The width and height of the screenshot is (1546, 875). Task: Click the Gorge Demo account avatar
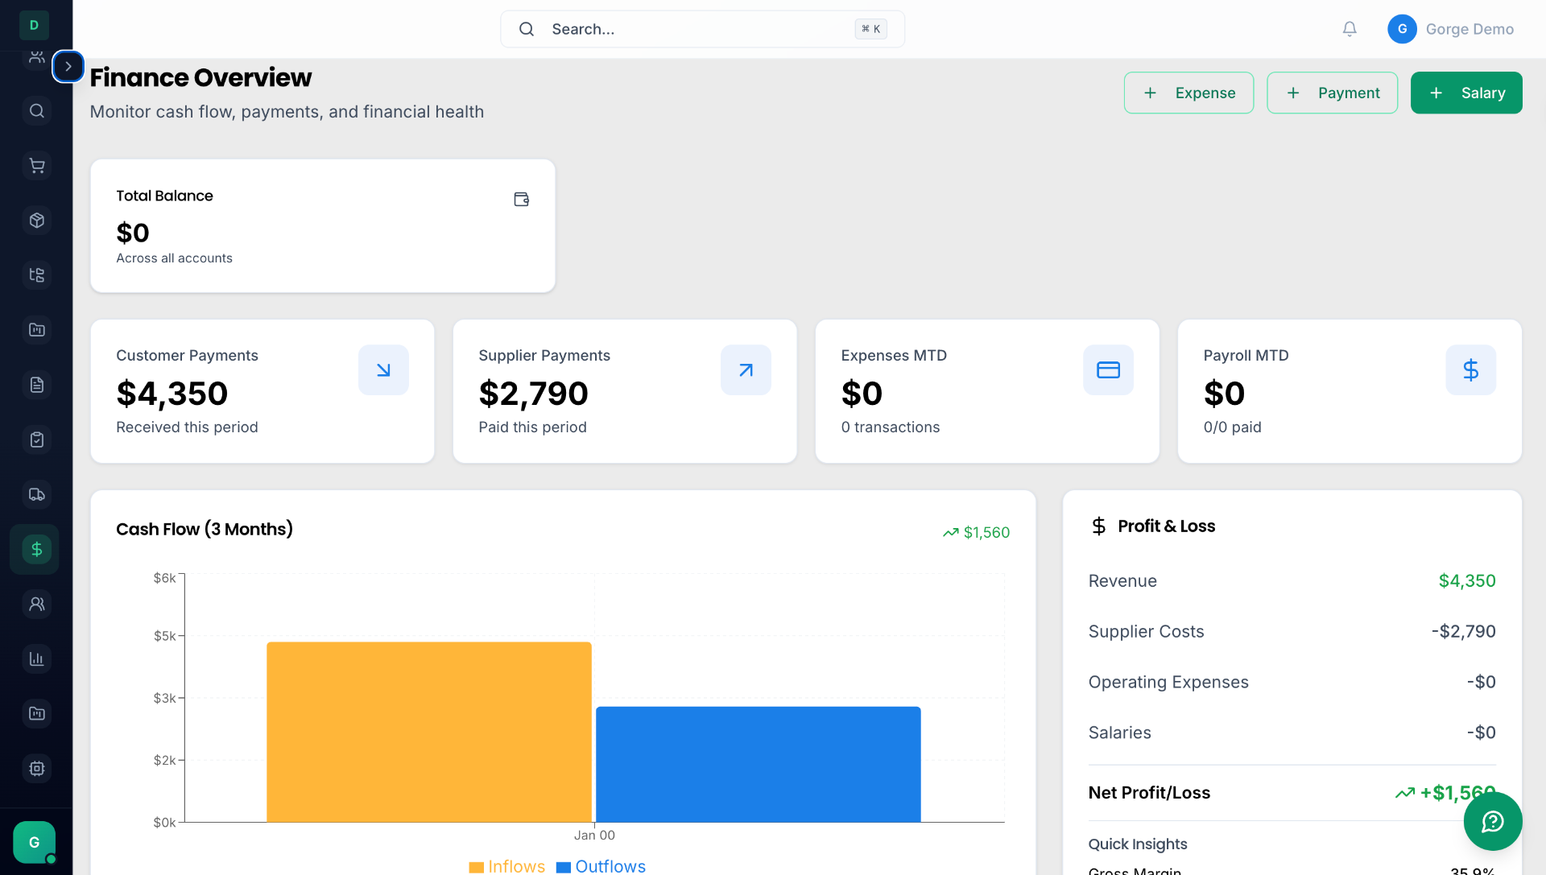(x=1402, y=29)
